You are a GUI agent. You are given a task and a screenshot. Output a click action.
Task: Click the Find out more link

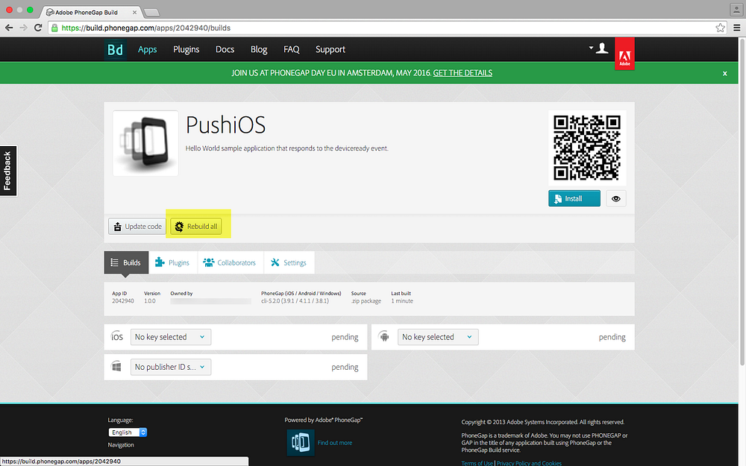(335, 443)
